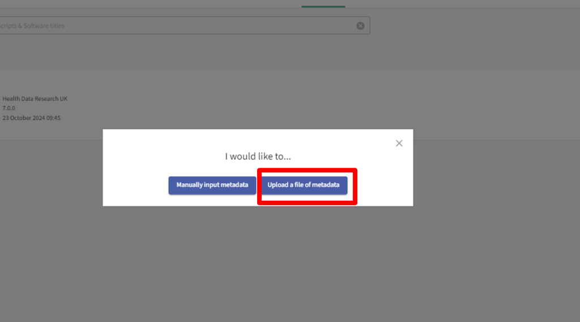Select Upload a file of metadata
This screenshot has width=580, height=322.
click(304, 185)
